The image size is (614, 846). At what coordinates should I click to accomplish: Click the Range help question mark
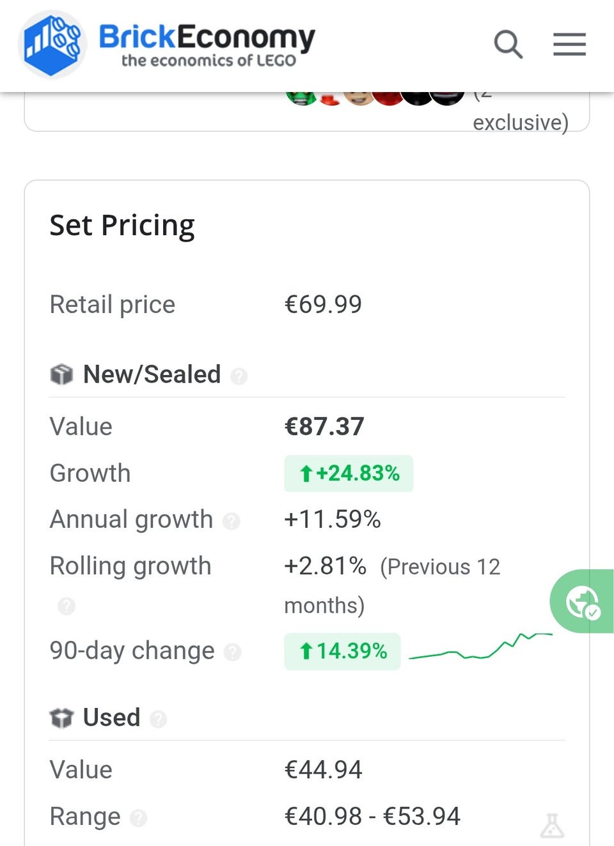tap(138, 818)
